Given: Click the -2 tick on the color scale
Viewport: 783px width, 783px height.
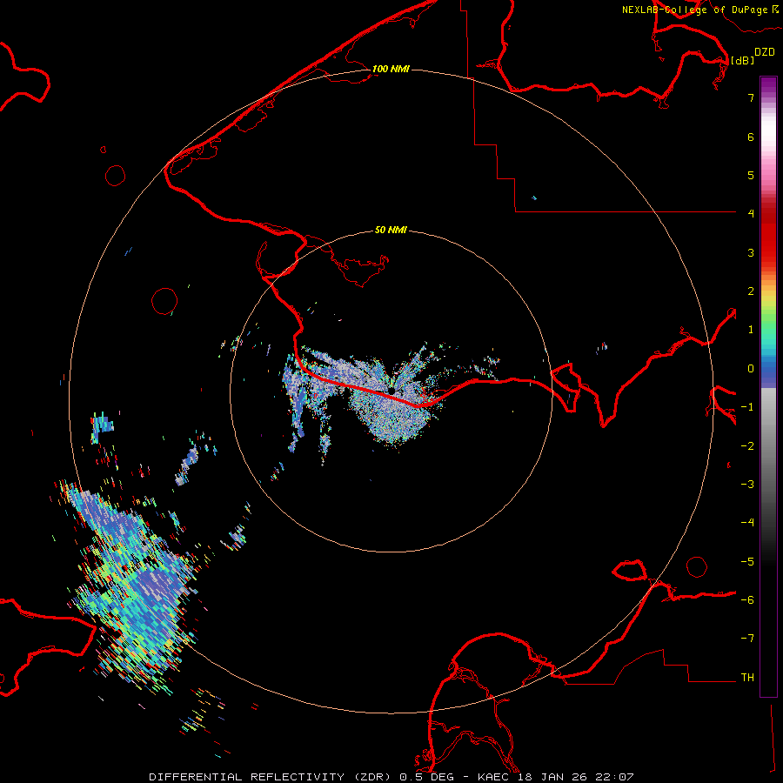Looking at the screenshot, I should [x=747, y=446].
